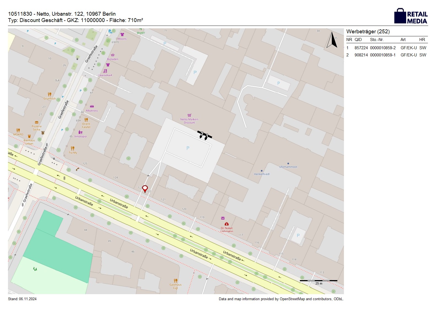437x309 pixels.
Task: Click the OpenStreetMap attribution text
Action: (281, 299)
